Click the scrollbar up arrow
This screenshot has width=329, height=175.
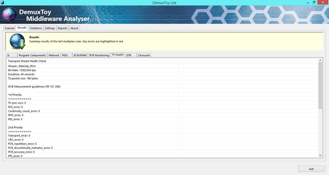click(320, 60)
